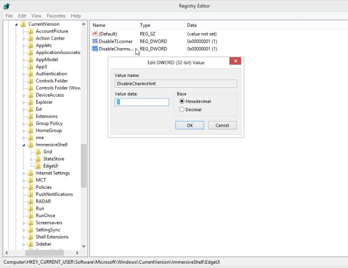
Task: Click the Group Policy folder icon
Action: coord(31,123)
